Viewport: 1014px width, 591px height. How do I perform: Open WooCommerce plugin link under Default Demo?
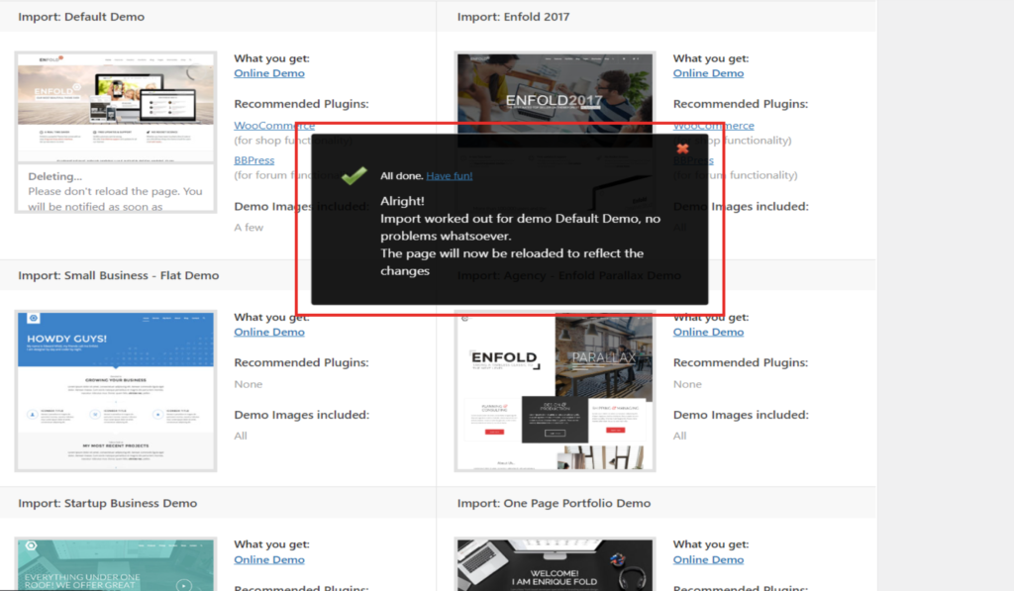(273, 126)
